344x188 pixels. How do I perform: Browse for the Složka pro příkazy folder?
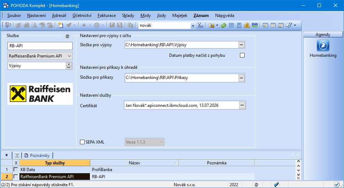[242, 78]
